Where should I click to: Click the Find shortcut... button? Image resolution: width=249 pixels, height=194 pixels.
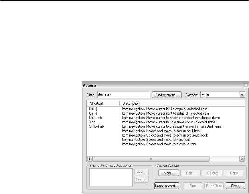[x=167, y=95]
